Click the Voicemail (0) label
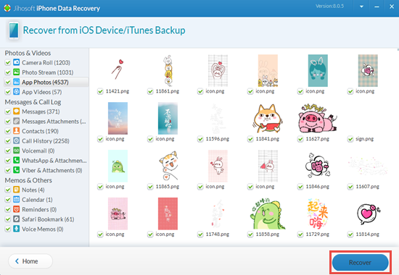This screenshot has height=275, width=399. pos(38,151)
